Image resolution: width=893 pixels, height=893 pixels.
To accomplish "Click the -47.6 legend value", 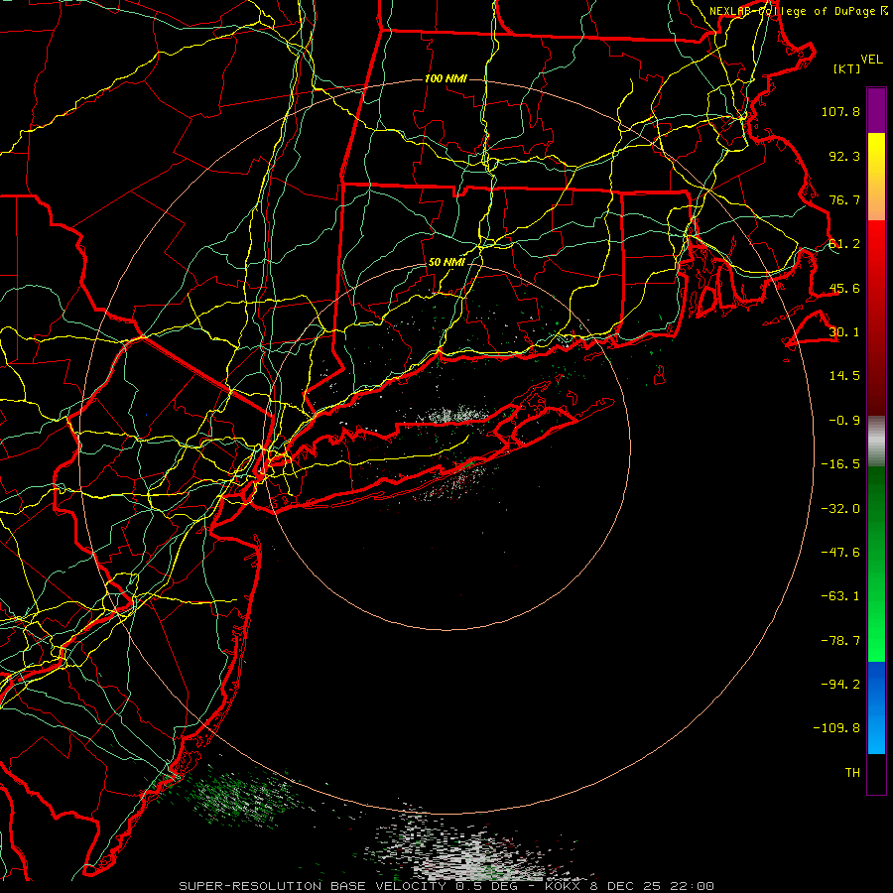I will [x=840, y=553].
